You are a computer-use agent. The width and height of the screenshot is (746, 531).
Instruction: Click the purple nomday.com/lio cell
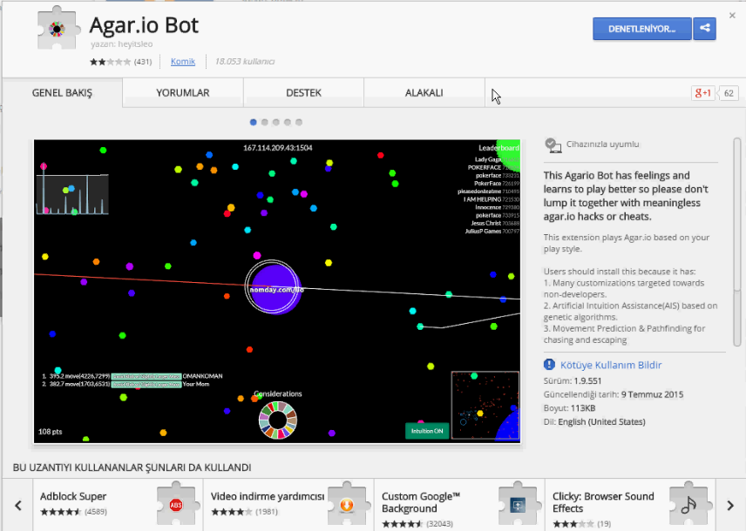coord(275,288)
